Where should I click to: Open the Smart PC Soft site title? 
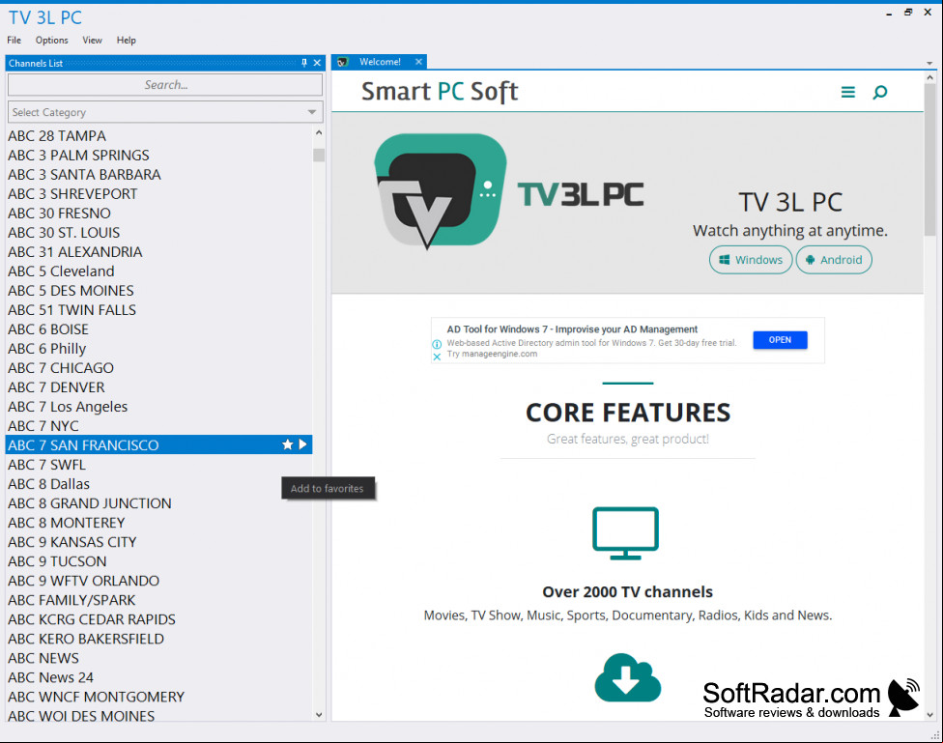[439, 92]
